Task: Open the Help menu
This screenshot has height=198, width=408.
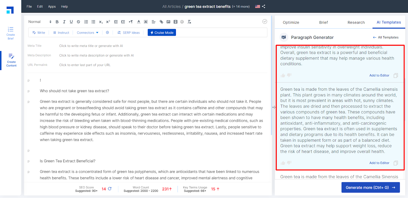Action: 64,6
